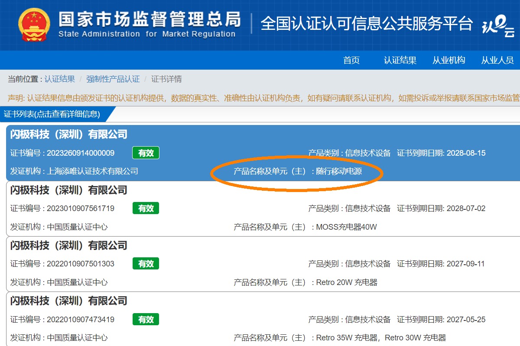
Task: Click MOSS充电器40W product name
Action: (x=347, y=227)
